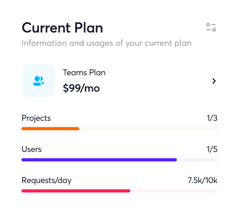
Task: Click the unfilled part of Requests/day bar
Action: click(174, 191)
